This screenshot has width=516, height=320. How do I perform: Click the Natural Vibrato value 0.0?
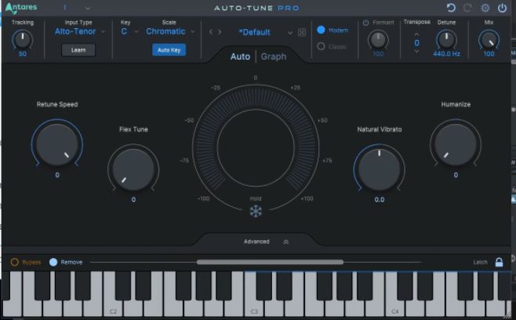coord(379,199)
